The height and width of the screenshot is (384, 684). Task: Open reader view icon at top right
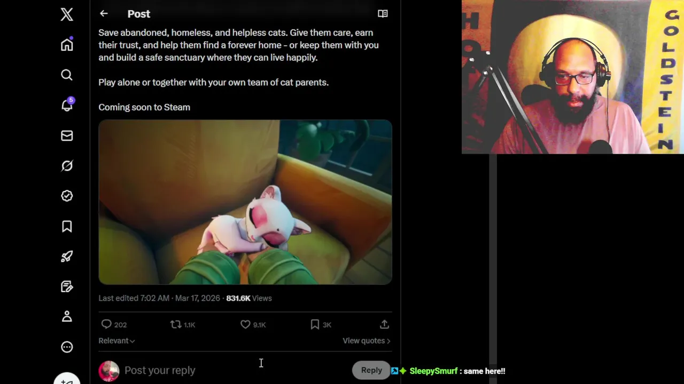383,14
